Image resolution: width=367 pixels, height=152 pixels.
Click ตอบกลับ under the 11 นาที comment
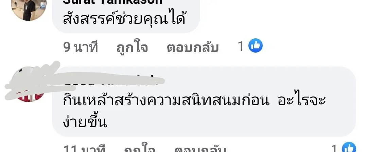[200, 148]
